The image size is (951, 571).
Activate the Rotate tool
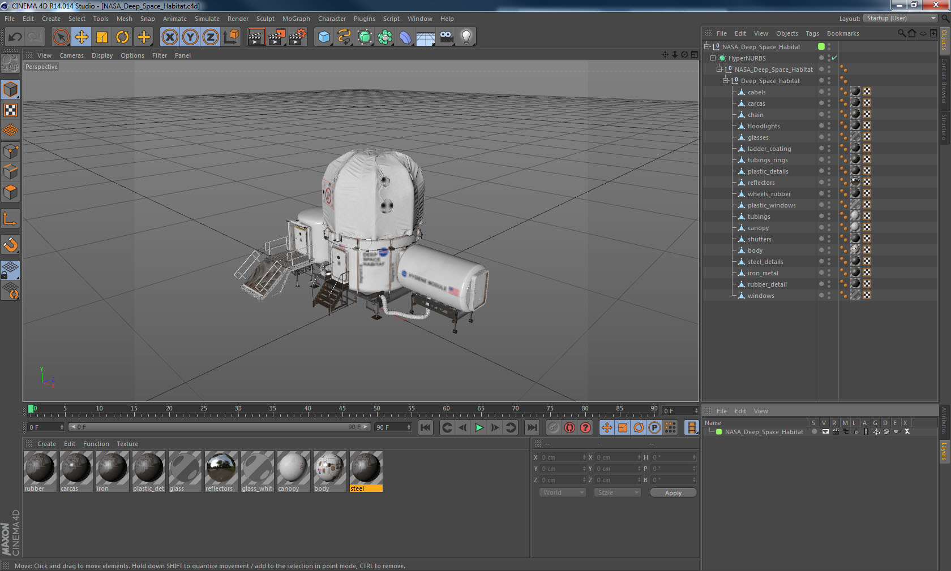coord(122,37)
